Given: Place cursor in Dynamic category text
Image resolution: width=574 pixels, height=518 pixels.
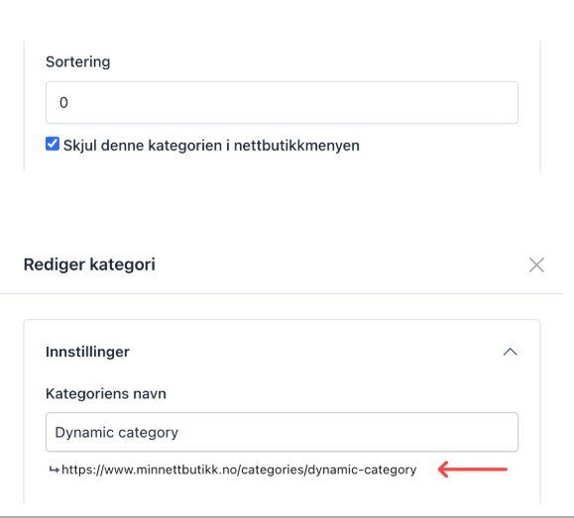Looking at the screenshot, I should (x=116, y=433).
